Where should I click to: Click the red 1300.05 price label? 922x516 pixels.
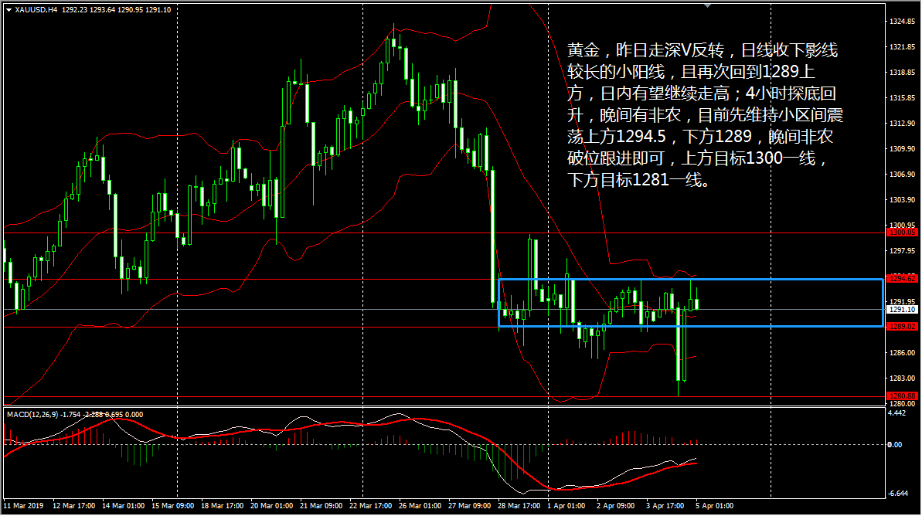[903, 233]
